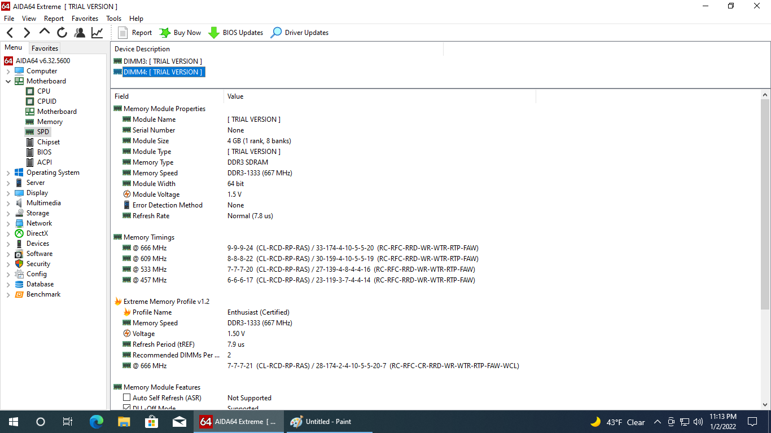The width and height of the screenshot is (771, 433).
Task: Select the Memory item icon in tree
Action: (30, 121)
